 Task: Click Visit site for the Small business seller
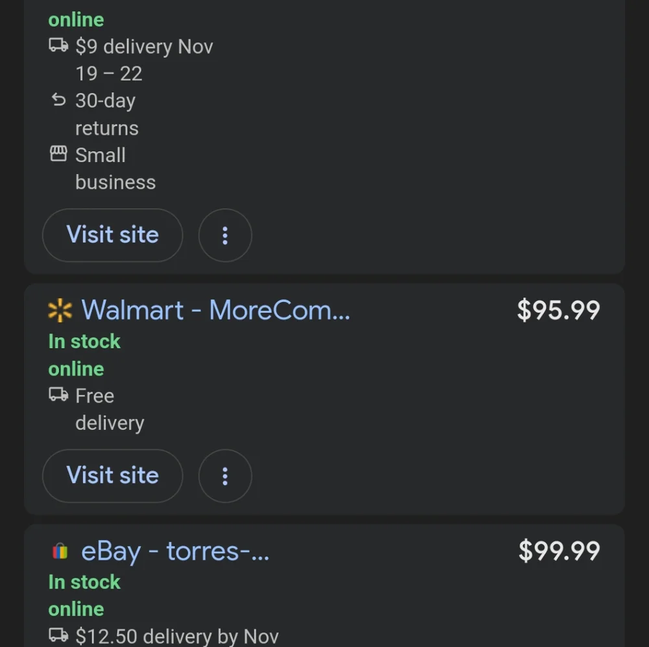[x=112, y=235]
